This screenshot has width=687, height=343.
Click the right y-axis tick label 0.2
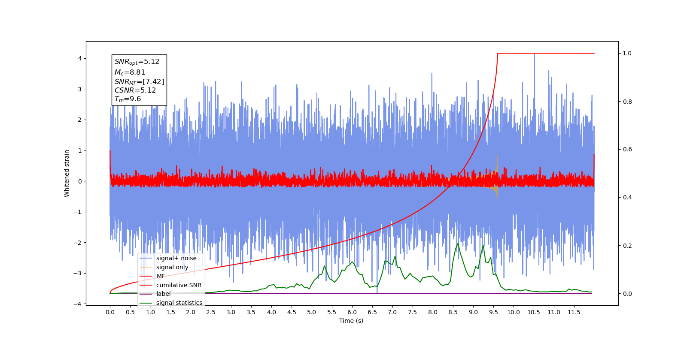[x=627, y=246]
